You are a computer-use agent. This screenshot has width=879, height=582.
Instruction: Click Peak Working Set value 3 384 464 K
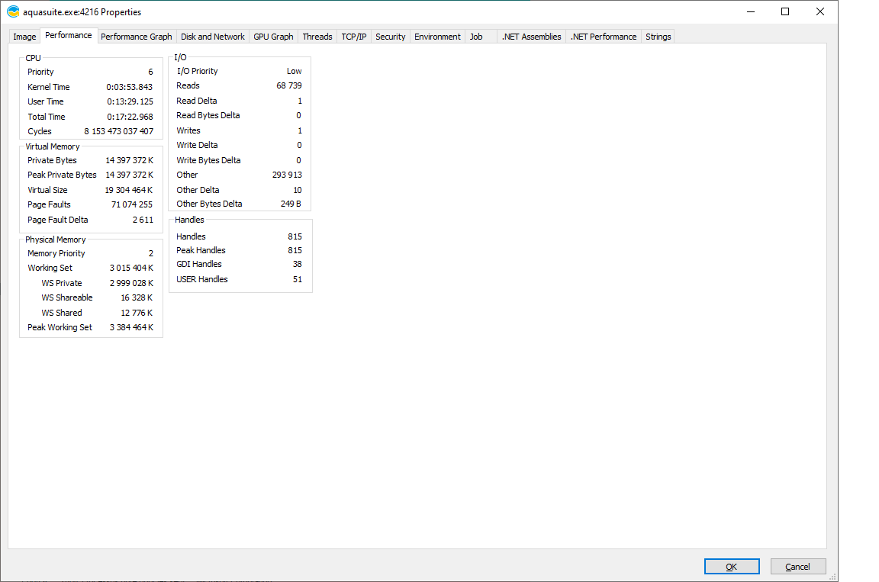[132, 327]
